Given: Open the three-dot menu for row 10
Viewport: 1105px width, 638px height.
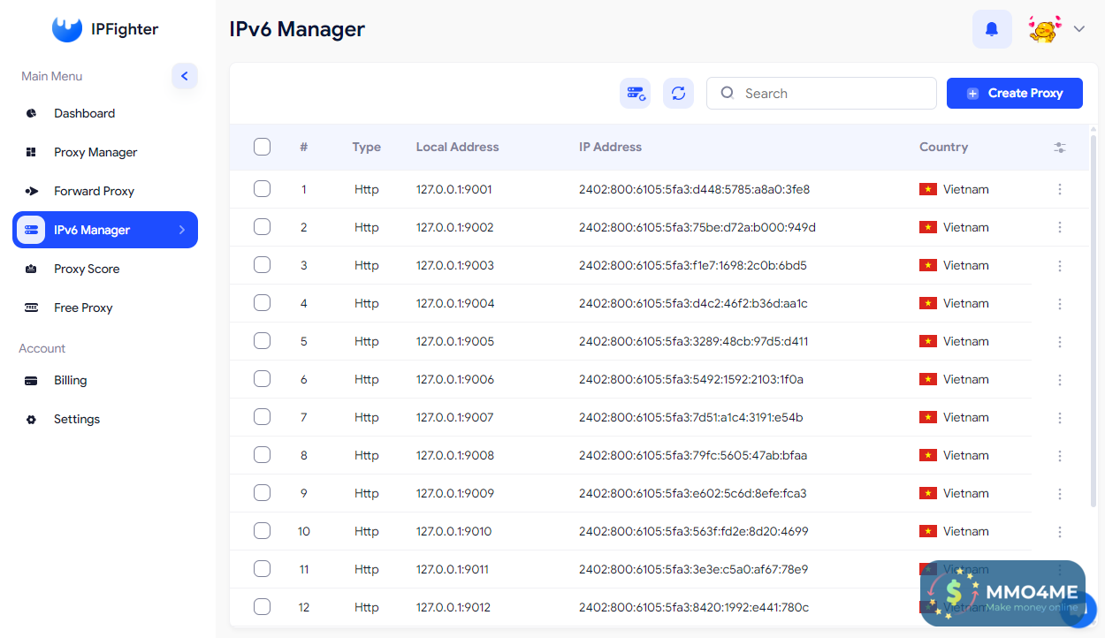Looking at the screenshot, I should click(1060, 531).
